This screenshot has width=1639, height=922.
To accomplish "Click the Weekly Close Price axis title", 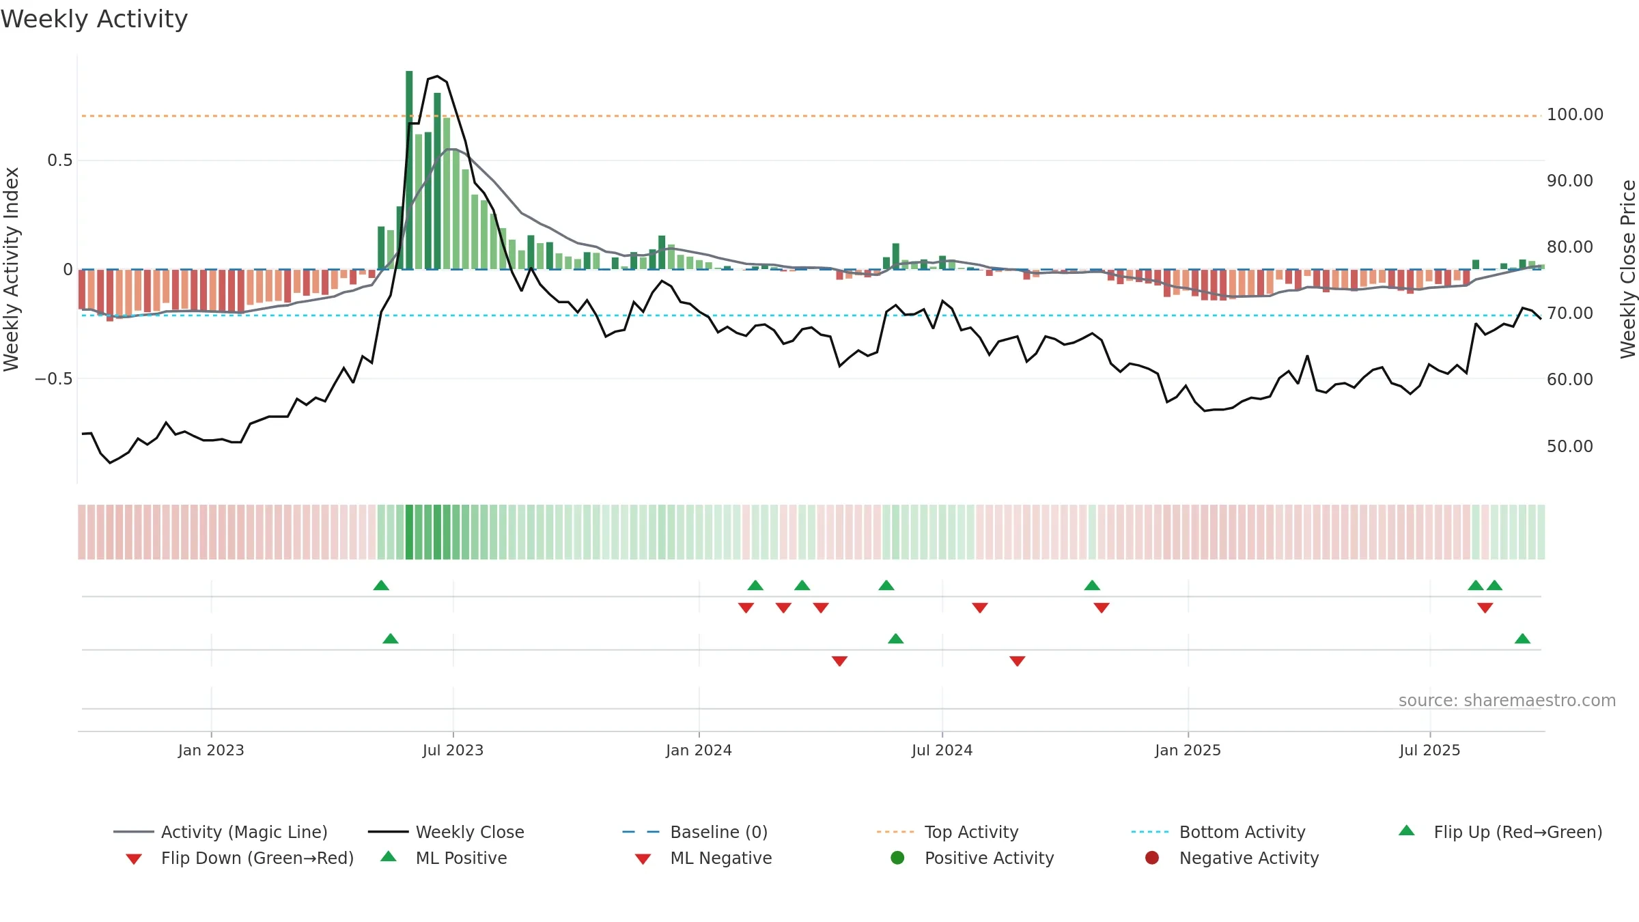I will (1628, 269).
